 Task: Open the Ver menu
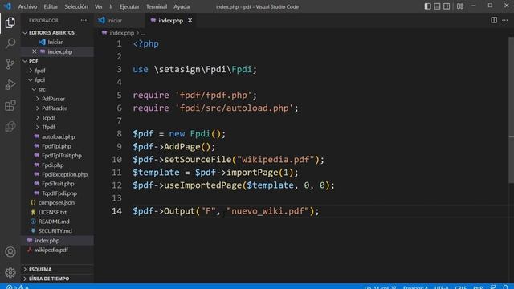point(98,6)
